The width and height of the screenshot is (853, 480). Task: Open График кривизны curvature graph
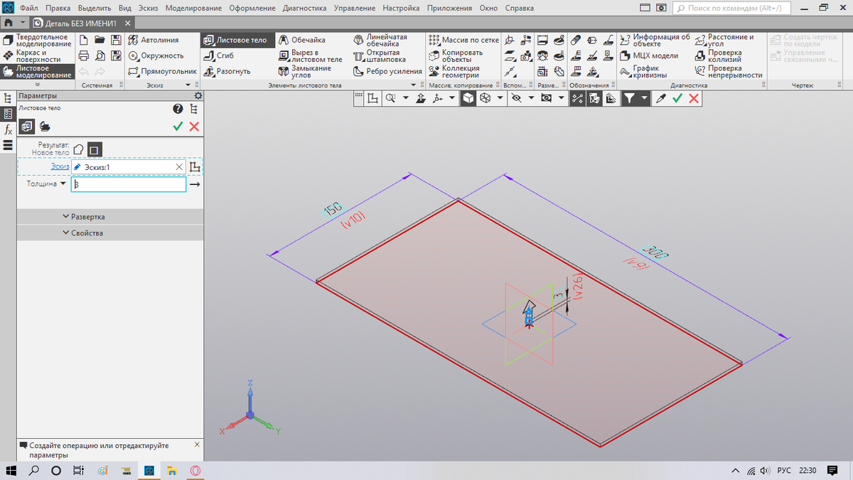643,71
